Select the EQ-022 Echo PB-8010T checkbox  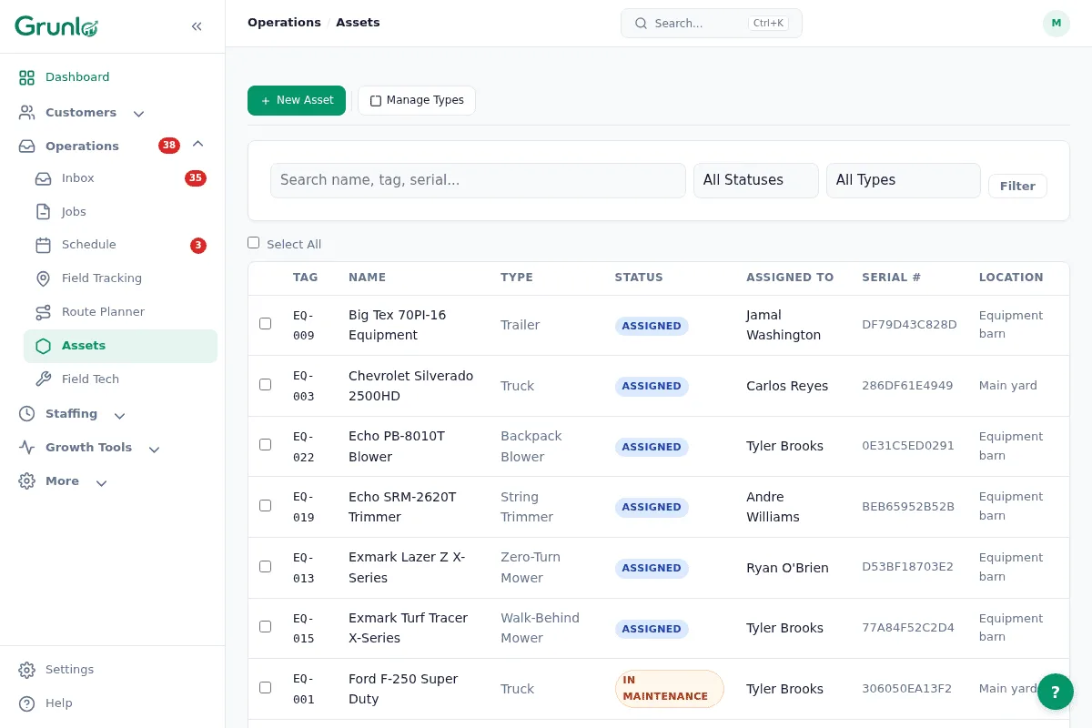coord(266,445)
